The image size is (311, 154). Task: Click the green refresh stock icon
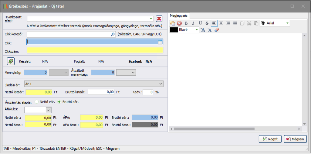11,61
